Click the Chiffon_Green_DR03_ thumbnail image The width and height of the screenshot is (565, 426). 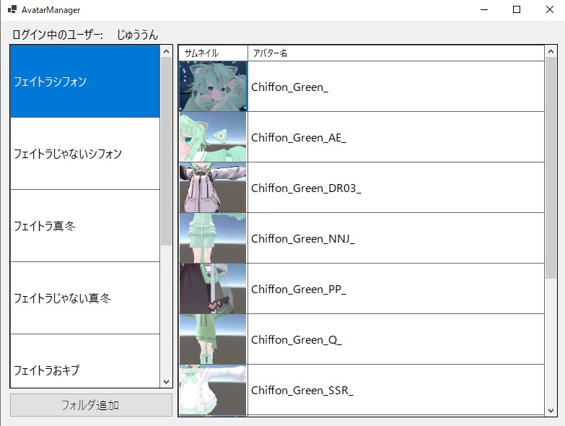pyautogui.click(x=213, y=188)
